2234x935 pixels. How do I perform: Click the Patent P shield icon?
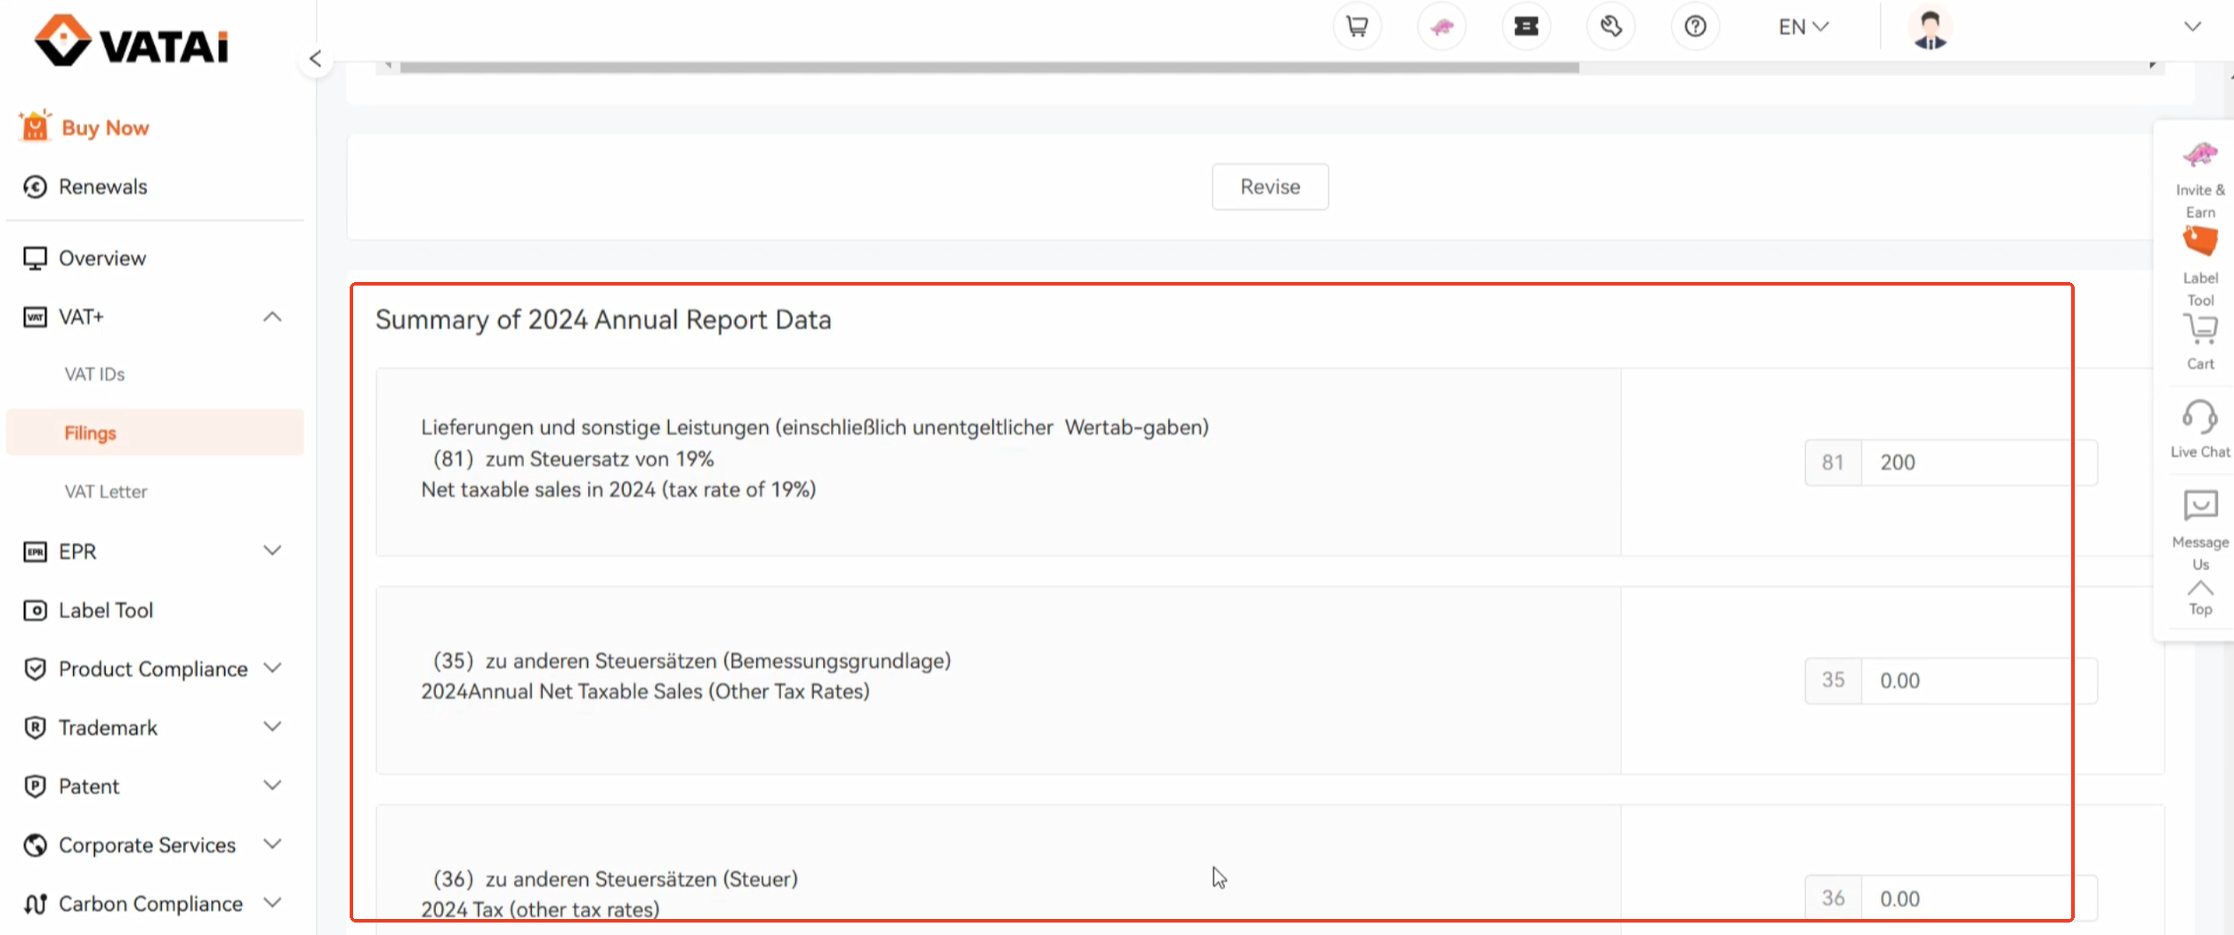(35, 786)
